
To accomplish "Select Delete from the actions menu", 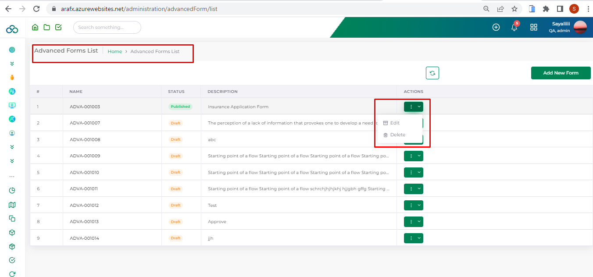I will tap(397, 135).
